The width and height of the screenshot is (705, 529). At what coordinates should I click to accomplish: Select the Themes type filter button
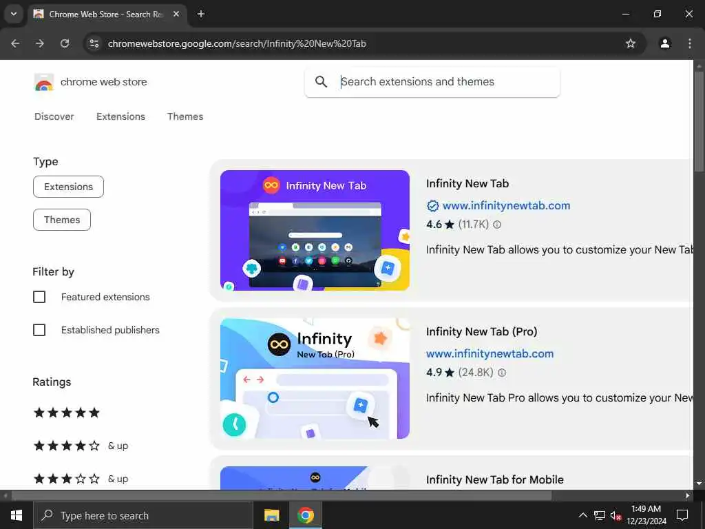(x=62, y=220)
